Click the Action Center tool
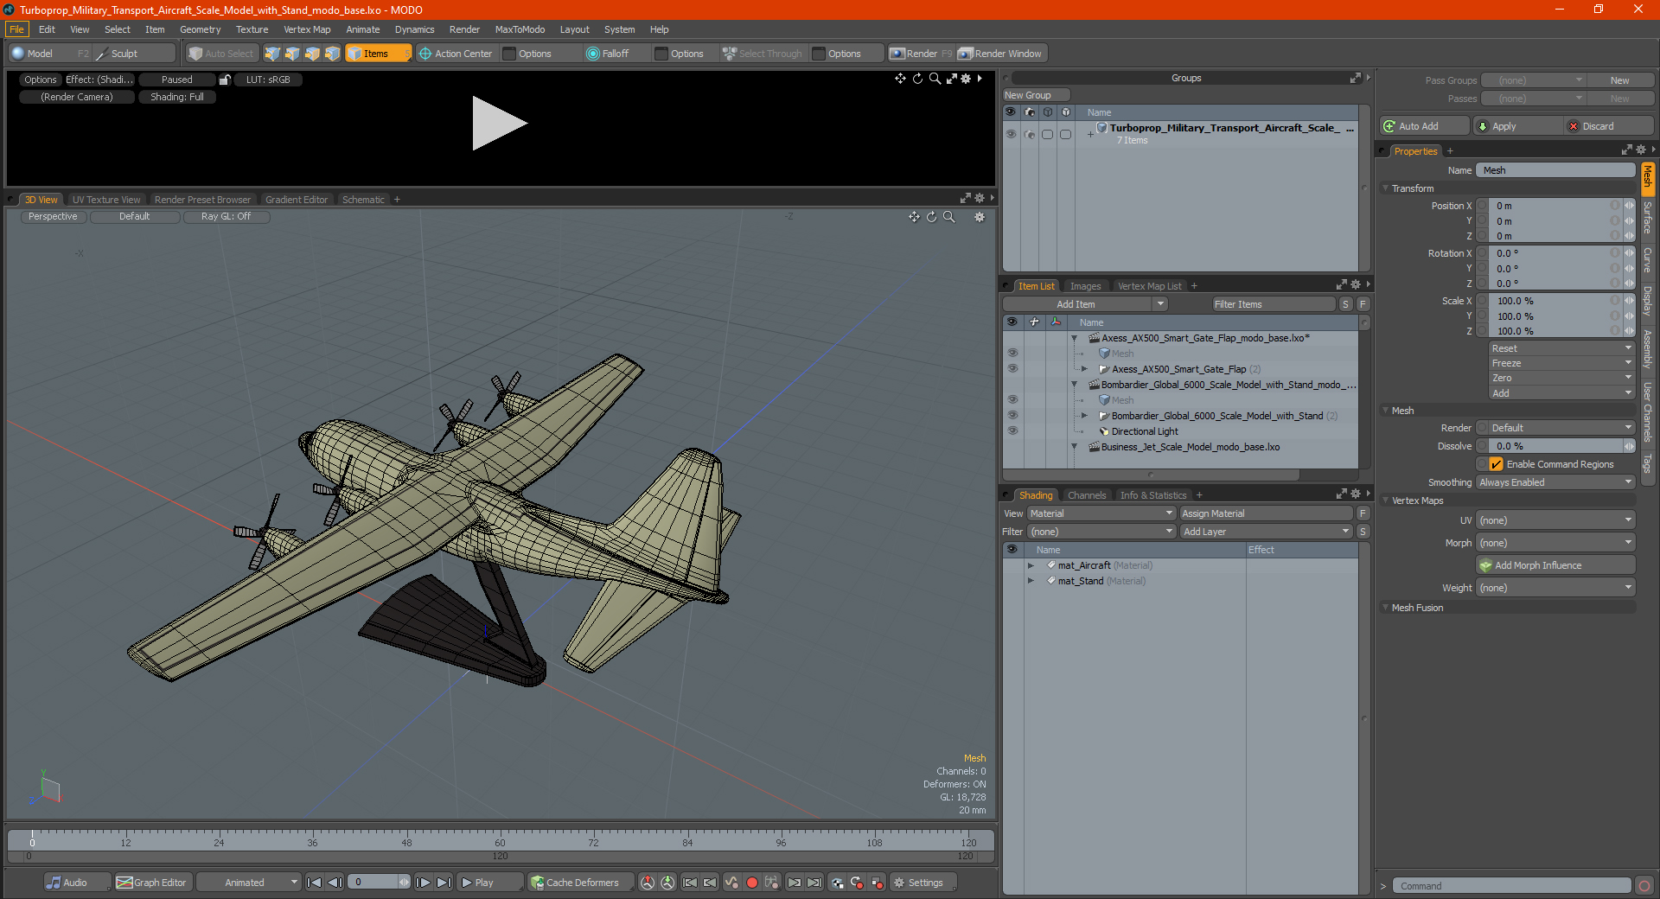The height and width of the screenshot is (899, 1660). 456,54
